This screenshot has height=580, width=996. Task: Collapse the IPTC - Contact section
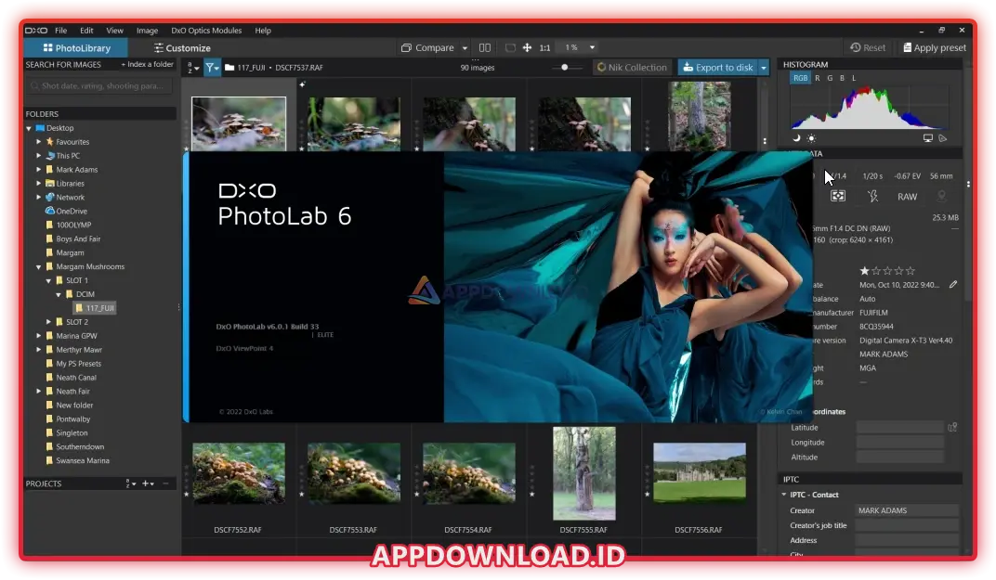[x=785, y=495]
